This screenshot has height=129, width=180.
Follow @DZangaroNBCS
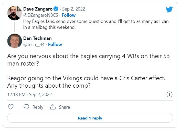(69, 15)
